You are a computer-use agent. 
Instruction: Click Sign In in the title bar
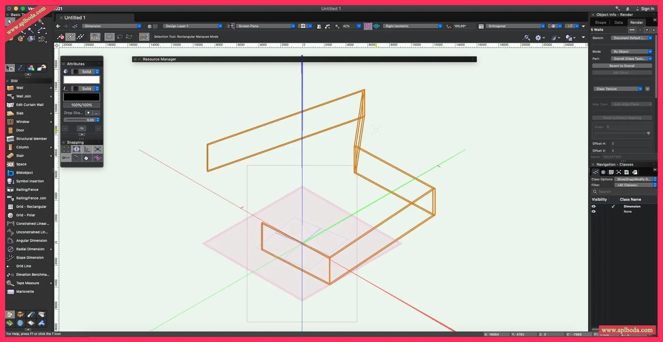tap(647, 9)
